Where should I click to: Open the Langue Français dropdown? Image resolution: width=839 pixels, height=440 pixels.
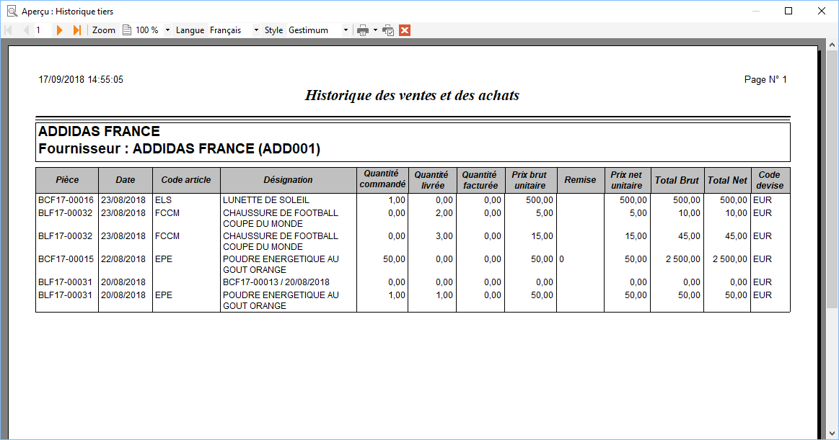pos(256,30)
